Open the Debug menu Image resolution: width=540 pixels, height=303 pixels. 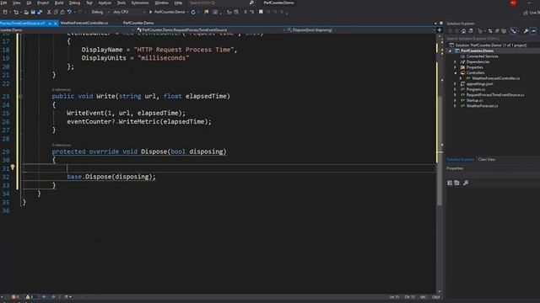(x=75, y=3)
